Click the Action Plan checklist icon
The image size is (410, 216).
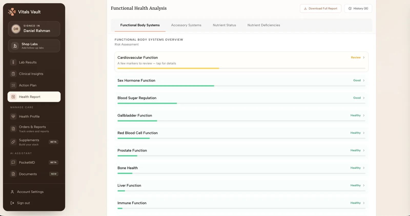[13, 85]
